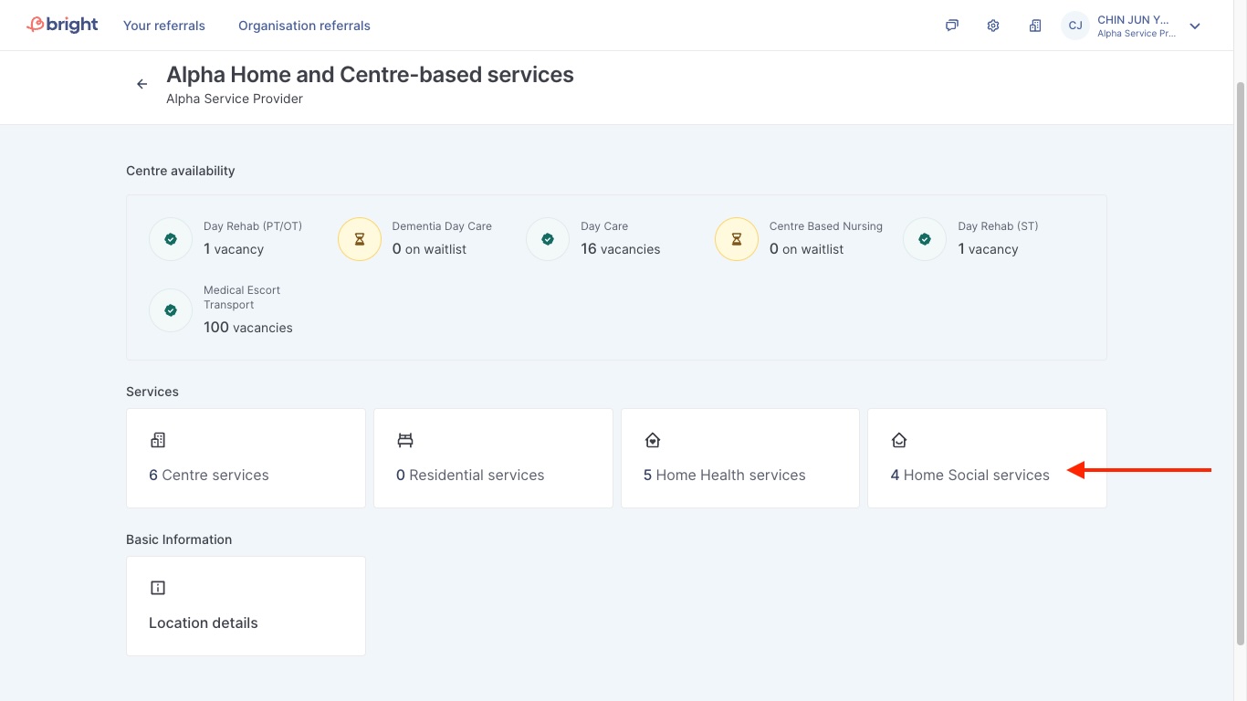Image resolution: width=1247 pixels, height=701 pixels.
Task: Go back using the left arrow
Action: coord(141,84)
